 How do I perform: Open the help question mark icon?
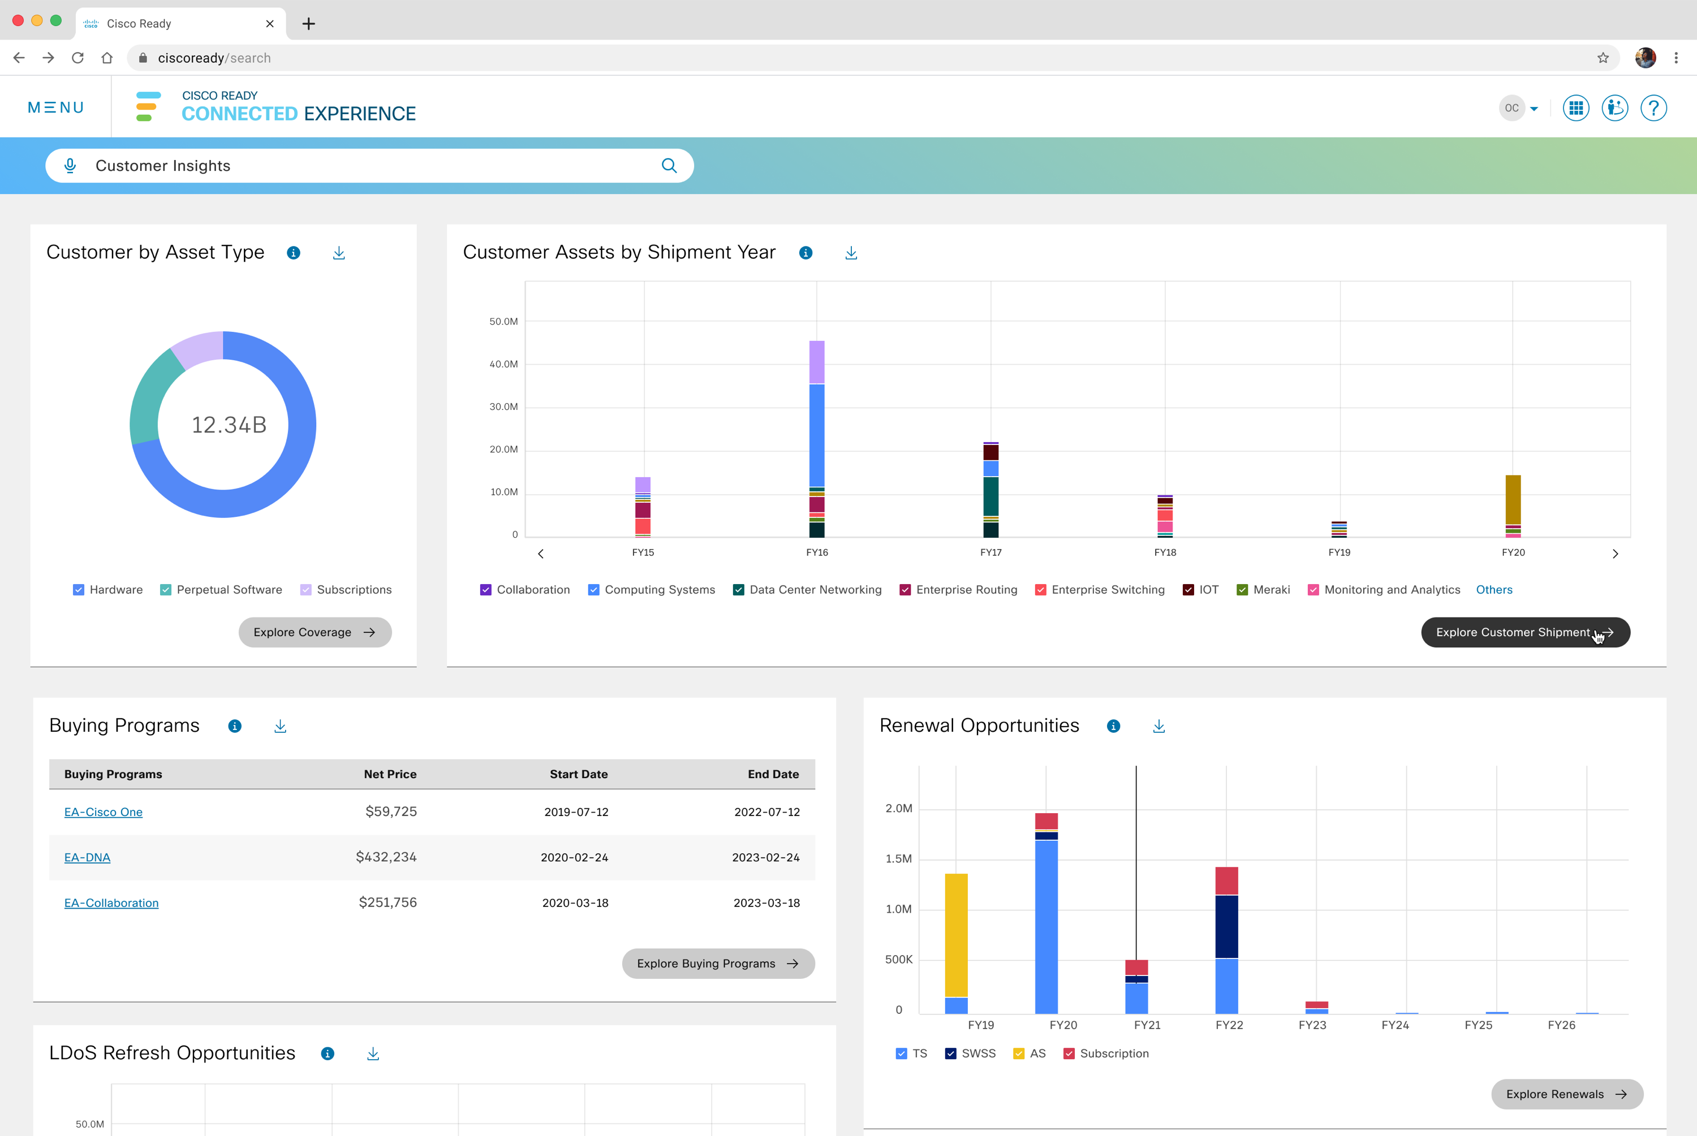(1653, 108)
